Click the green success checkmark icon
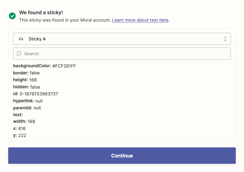This screenshot has width=244, height=172. (x=12, y=16)
